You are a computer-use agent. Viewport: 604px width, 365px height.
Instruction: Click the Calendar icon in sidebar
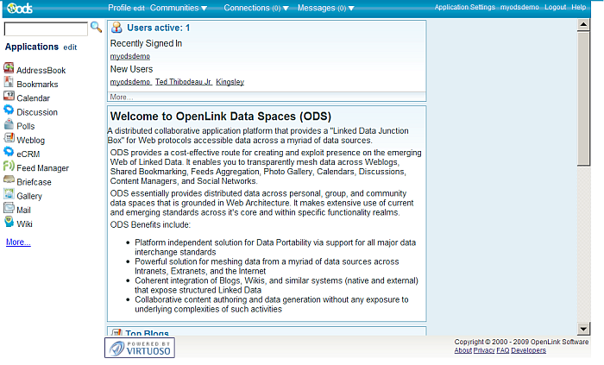point(9,98)
